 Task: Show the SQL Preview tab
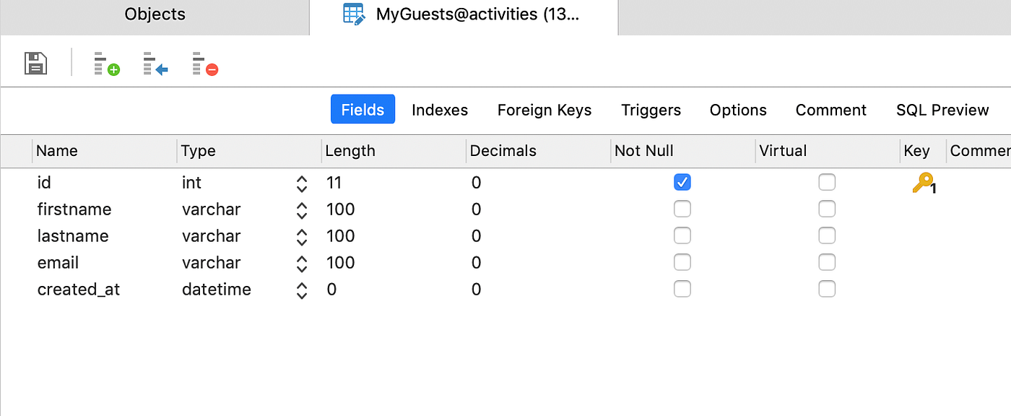point(942,110)
